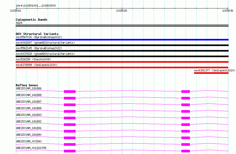The width and height of the screenshot is (236, 154).
Task: Select the first exon of NM_181892
Action: coord(70,125)
